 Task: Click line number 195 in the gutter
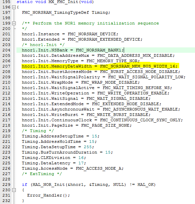[6, 2]
